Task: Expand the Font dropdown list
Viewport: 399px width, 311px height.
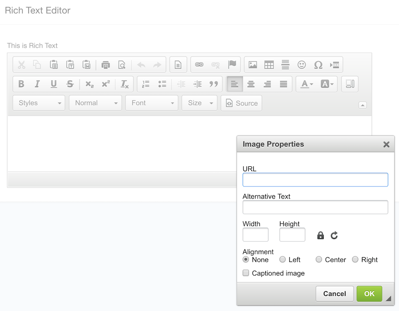Action: [x=152, y=103]
